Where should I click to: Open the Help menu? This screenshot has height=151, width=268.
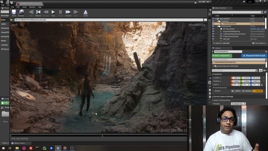click(40, 7)
